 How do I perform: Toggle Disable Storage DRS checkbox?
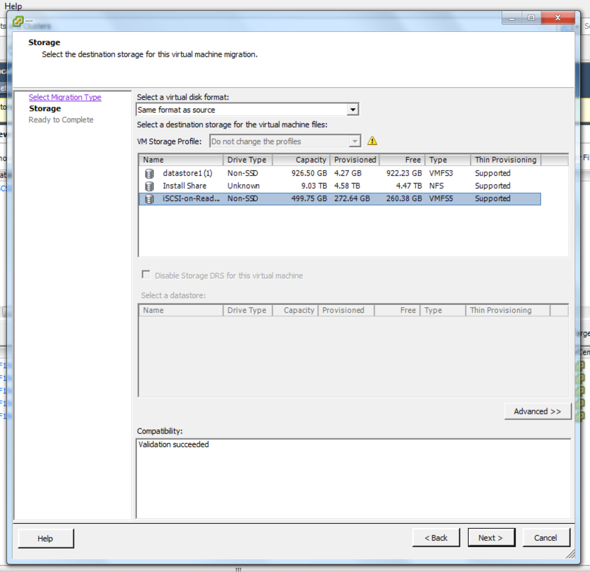[146, 275]
